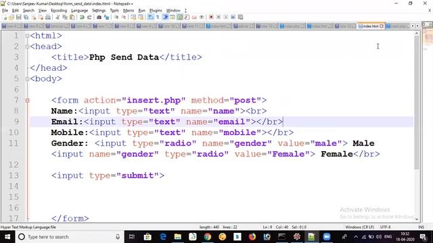Open Firefox from the taskbar
The width and height of the screenshot is (433, 243).
pyautogui.click(x=252, y=237)
